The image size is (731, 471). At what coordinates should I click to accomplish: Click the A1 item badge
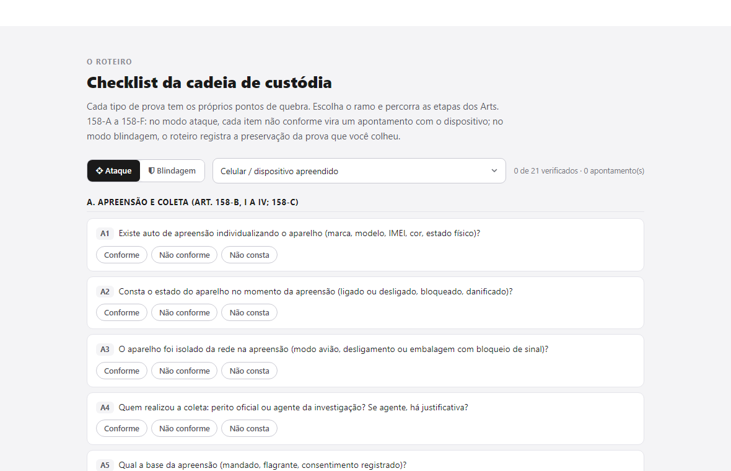pyautogui.click(x=105, y=234)
